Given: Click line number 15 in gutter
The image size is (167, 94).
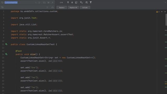Looking at the screenshot, I should pyautogui.click(x=3, y=58).
